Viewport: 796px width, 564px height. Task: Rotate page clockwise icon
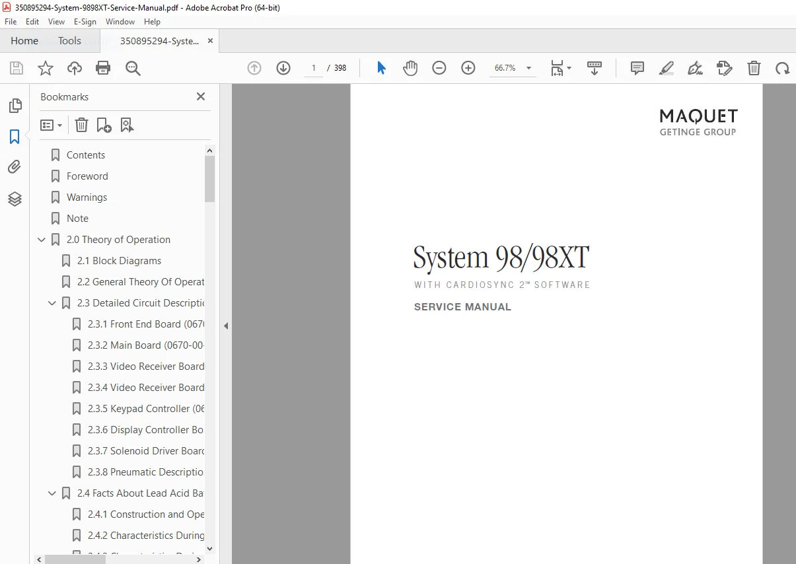[x=783, y=68]
